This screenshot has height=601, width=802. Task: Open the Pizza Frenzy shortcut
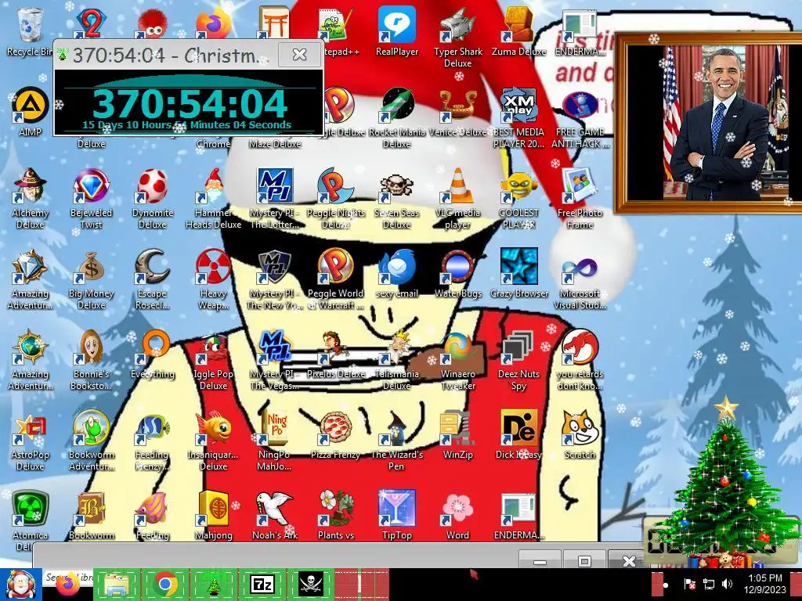pyautogui.click(x=336, y=434)
